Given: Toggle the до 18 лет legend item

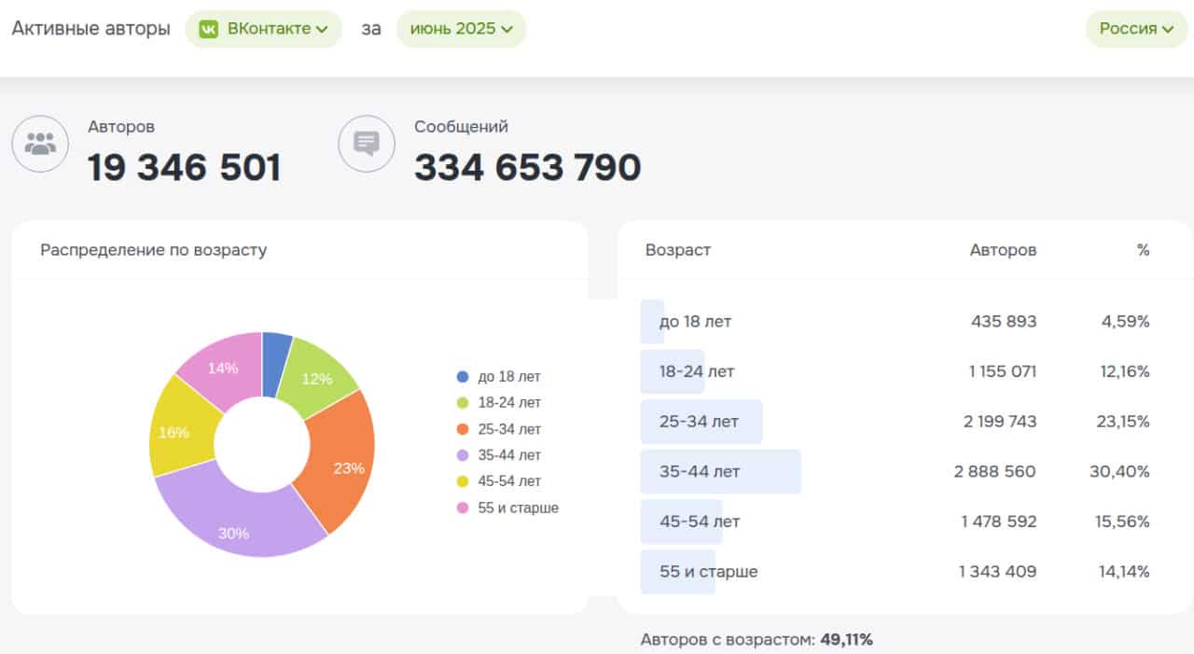Looking at the screenshot, I should 508,377.
